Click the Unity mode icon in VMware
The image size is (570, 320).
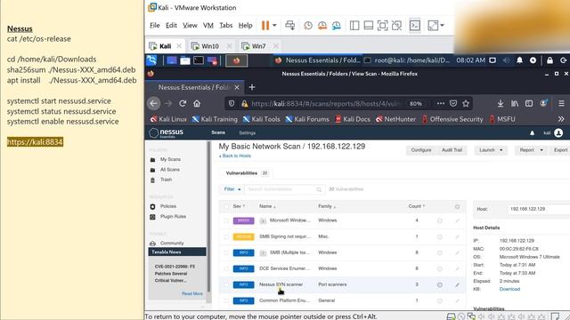tap(396, 26)
